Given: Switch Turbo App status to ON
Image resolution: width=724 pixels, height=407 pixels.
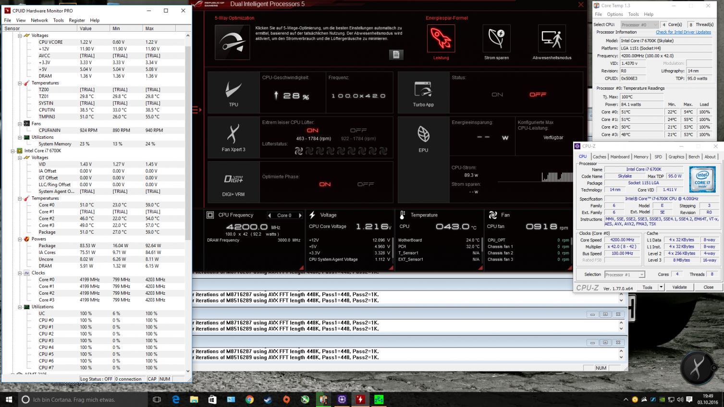Looking at the screenshot, I should [x=497, y=95].
